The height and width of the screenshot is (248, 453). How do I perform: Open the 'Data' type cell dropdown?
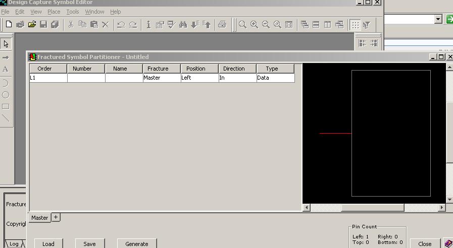tap(276, 78)
